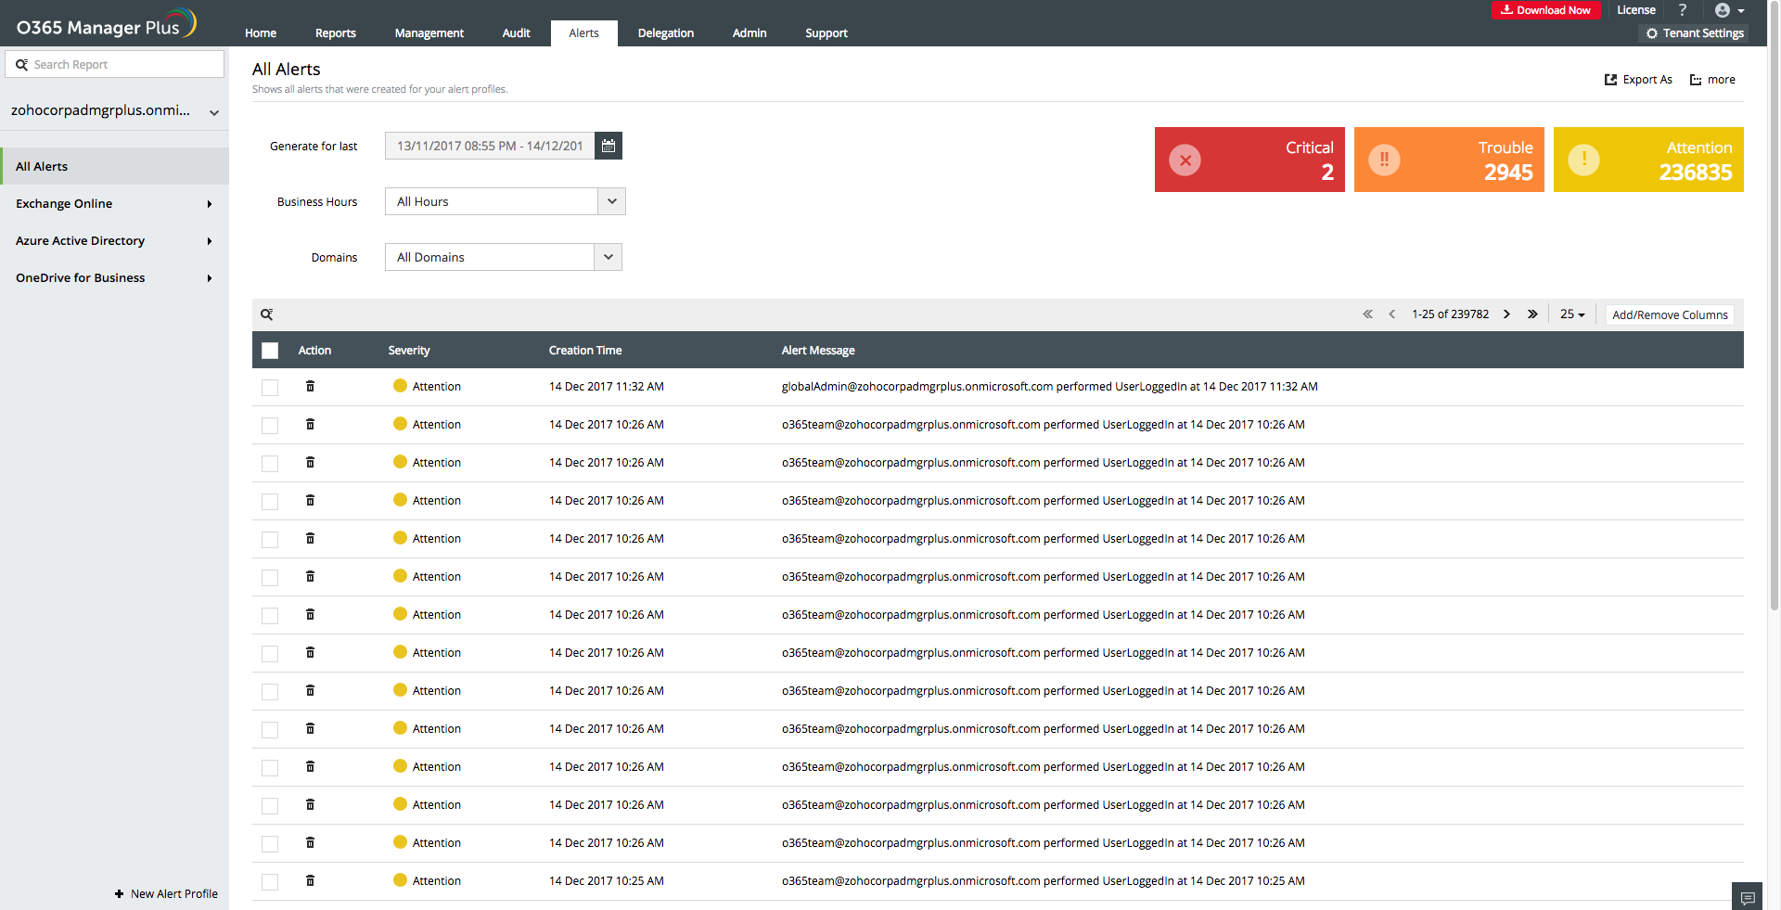Click the red Critical alerts tile

[x=1249, y=160]
